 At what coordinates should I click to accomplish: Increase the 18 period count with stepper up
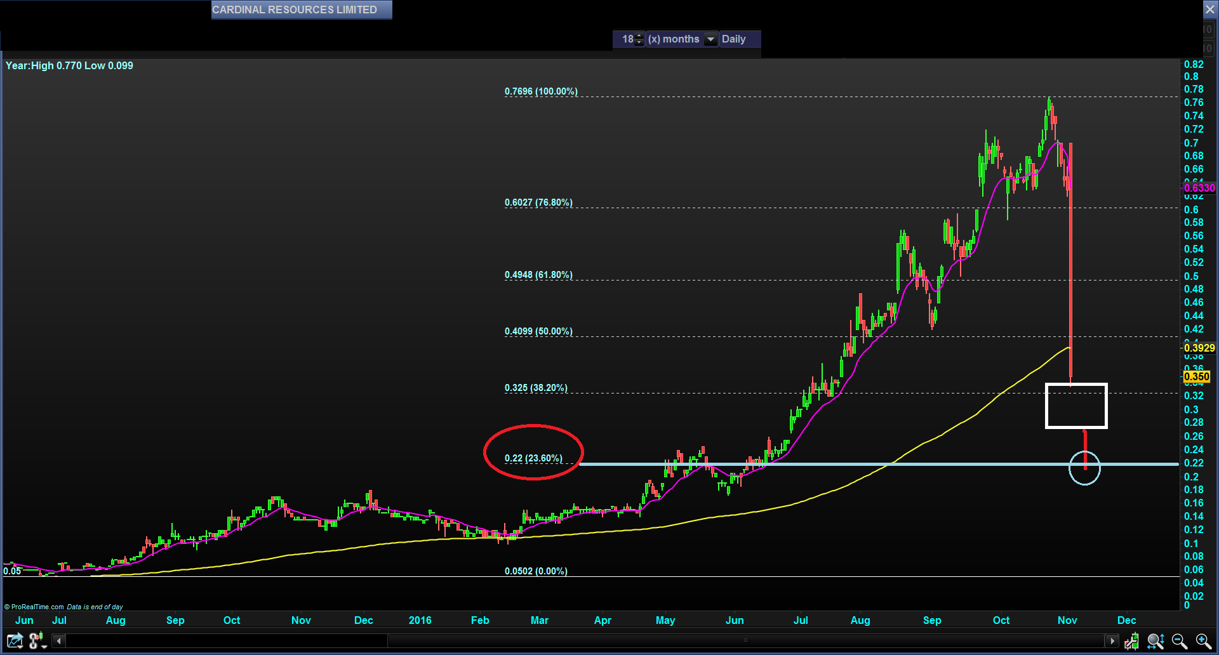click(x=639, y=36)
